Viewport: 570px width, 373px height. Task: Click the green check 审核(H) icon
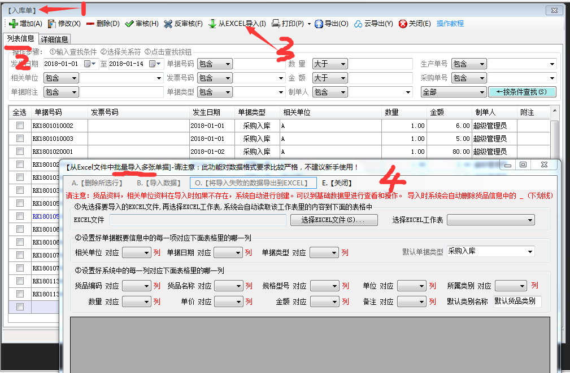click(x=129, y=24)
